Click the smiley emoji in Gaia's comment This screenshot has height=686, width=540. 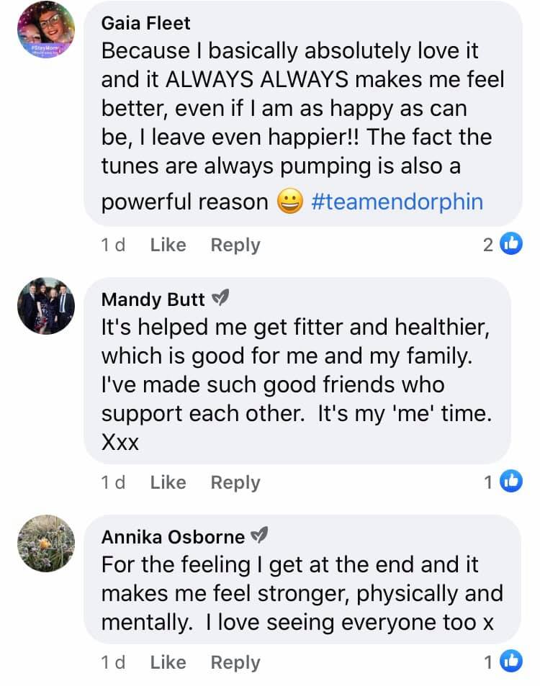[289, 202]
